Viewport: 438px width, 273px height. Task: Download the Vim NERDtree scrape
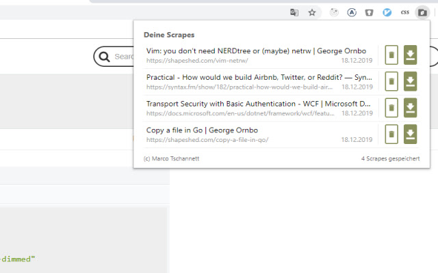[x=410, y=55]
